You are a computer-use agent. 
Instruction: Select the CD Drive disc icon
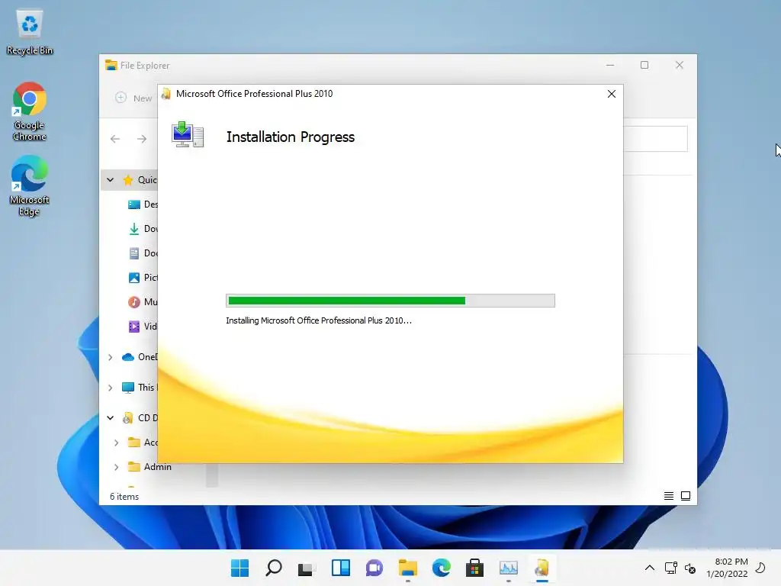tap(128, 418)
